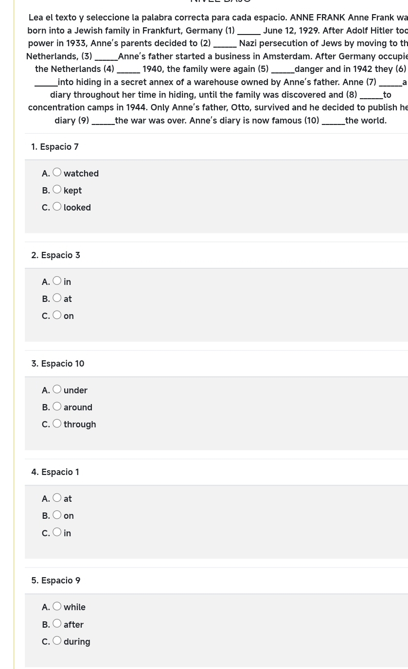Choose 'at' for Espacio 3 question
408x669 pixels.
pos(57,298)
